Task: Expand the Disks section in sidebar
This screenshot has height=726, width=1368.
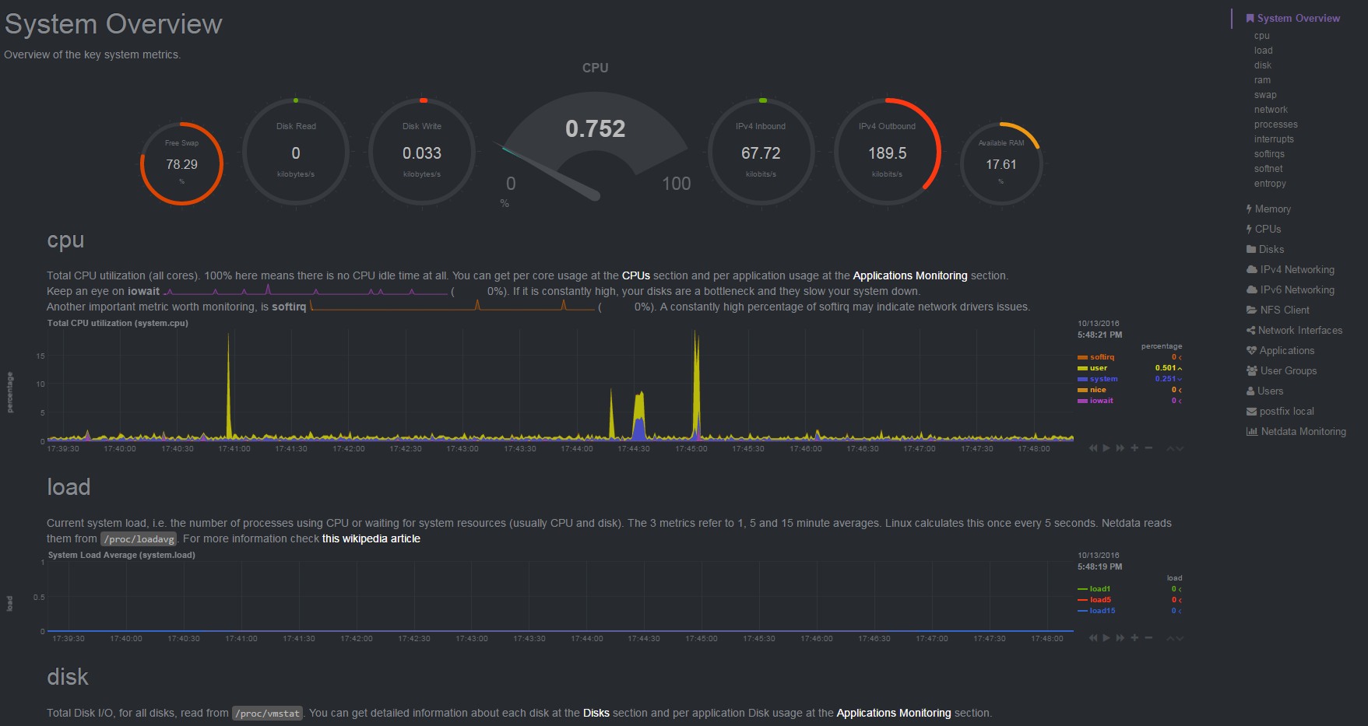Action: [x=1265, y=250]
